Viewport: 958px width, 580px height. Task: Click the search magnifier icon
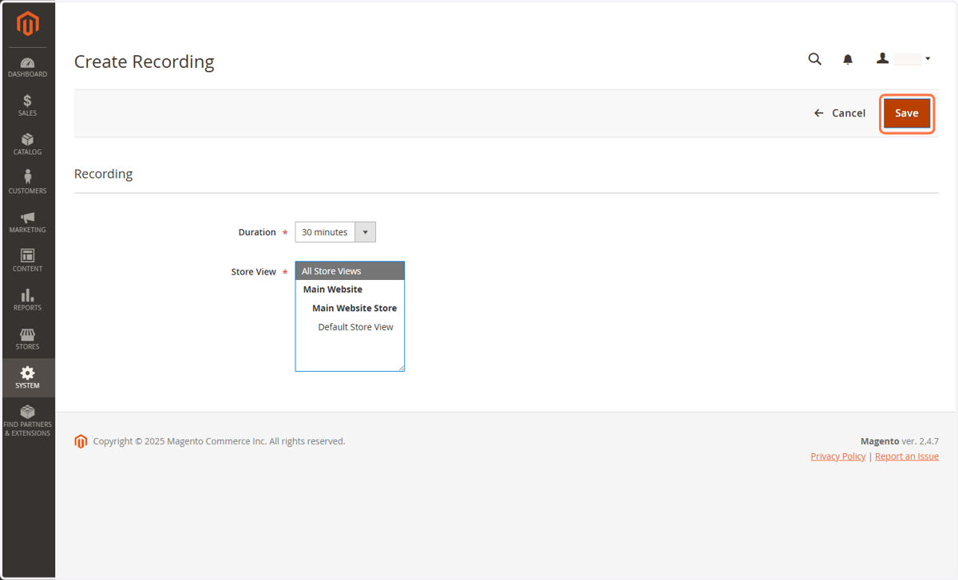(x=814, y=59)
